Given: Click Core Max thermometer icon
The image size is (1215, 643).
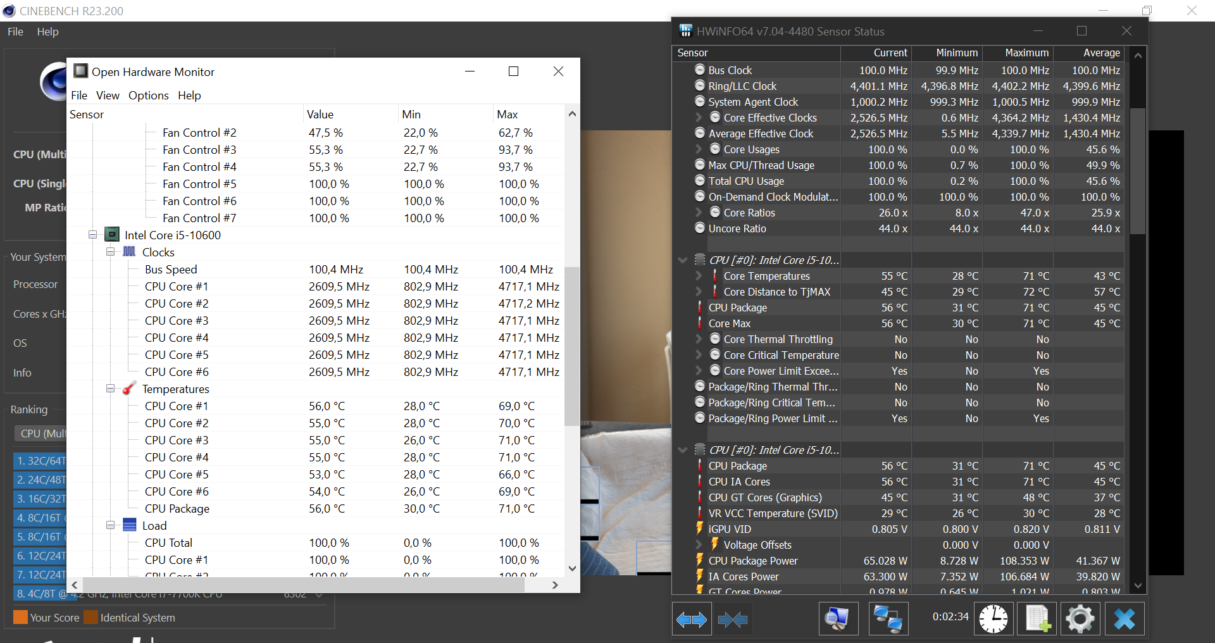Looking at the screenshot, I should tap(699, 323).
